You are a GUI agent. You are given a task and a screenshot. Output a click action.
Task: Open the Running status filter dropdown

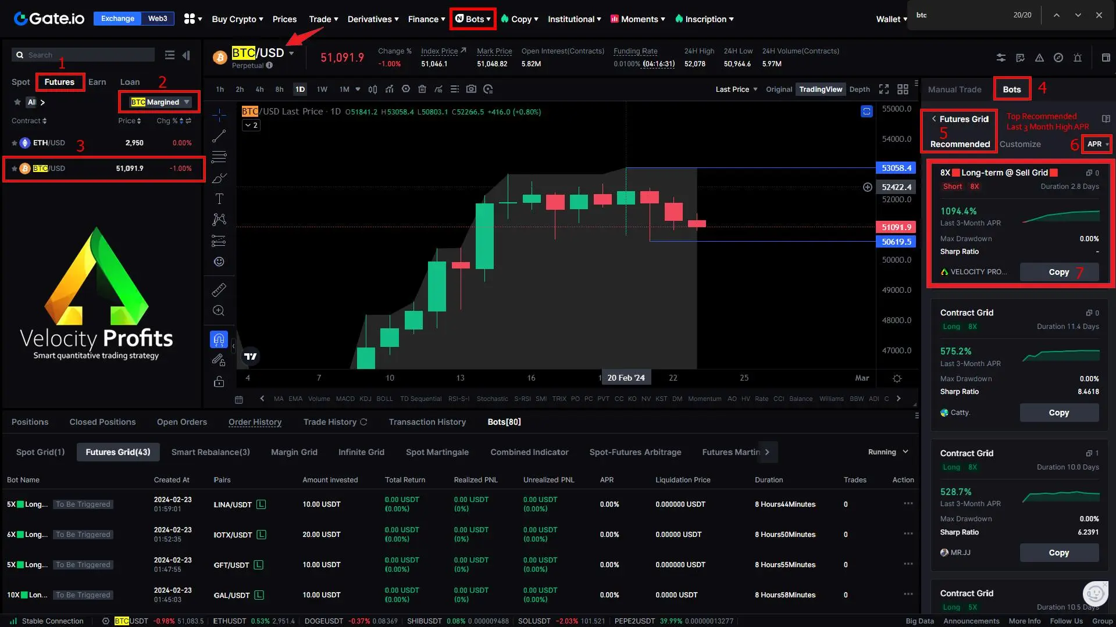click(x=888, y=452)
